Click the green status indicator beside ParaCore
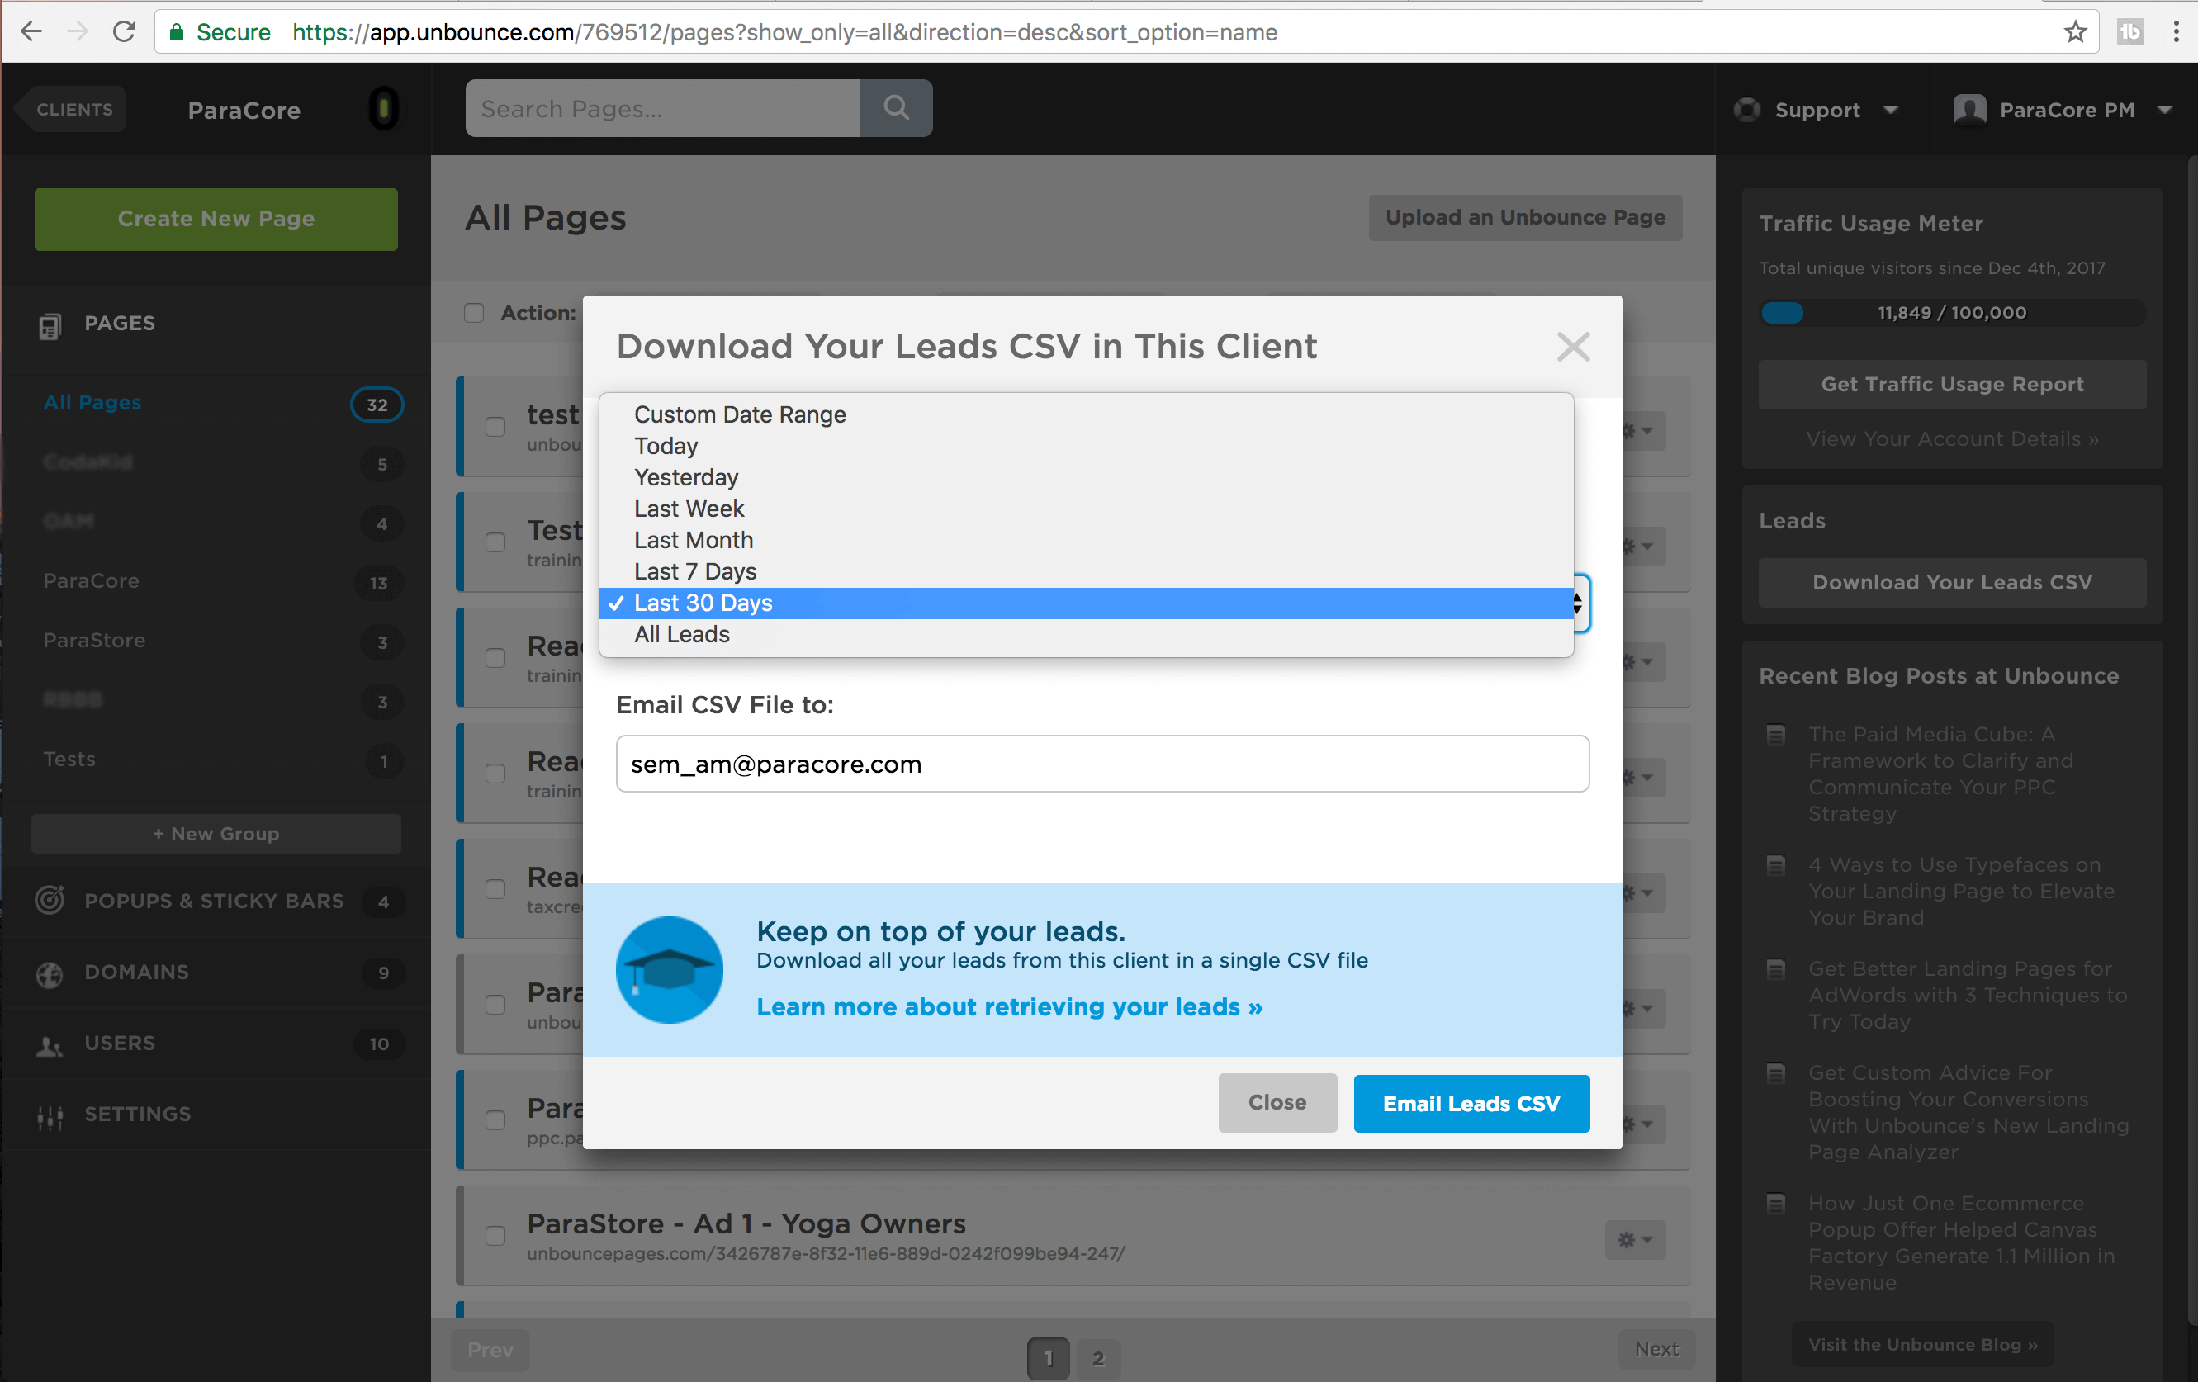2198x1382 pixels. (384, 109)
